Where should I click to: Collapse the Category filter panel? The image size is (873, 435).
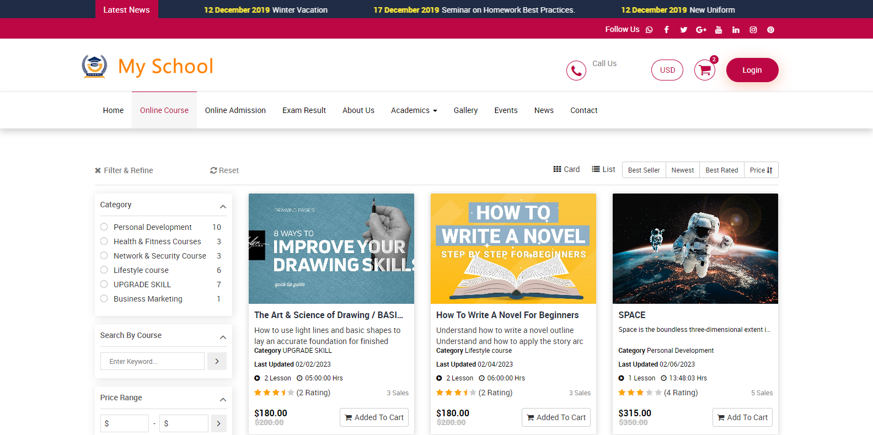pos(223,207)
